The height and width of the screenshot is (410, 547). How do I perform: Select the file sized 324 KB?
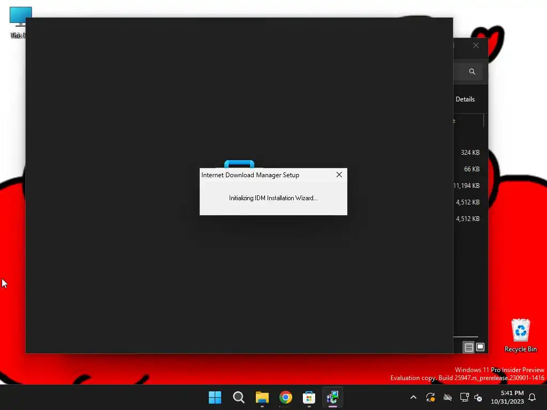coord(470,152)
